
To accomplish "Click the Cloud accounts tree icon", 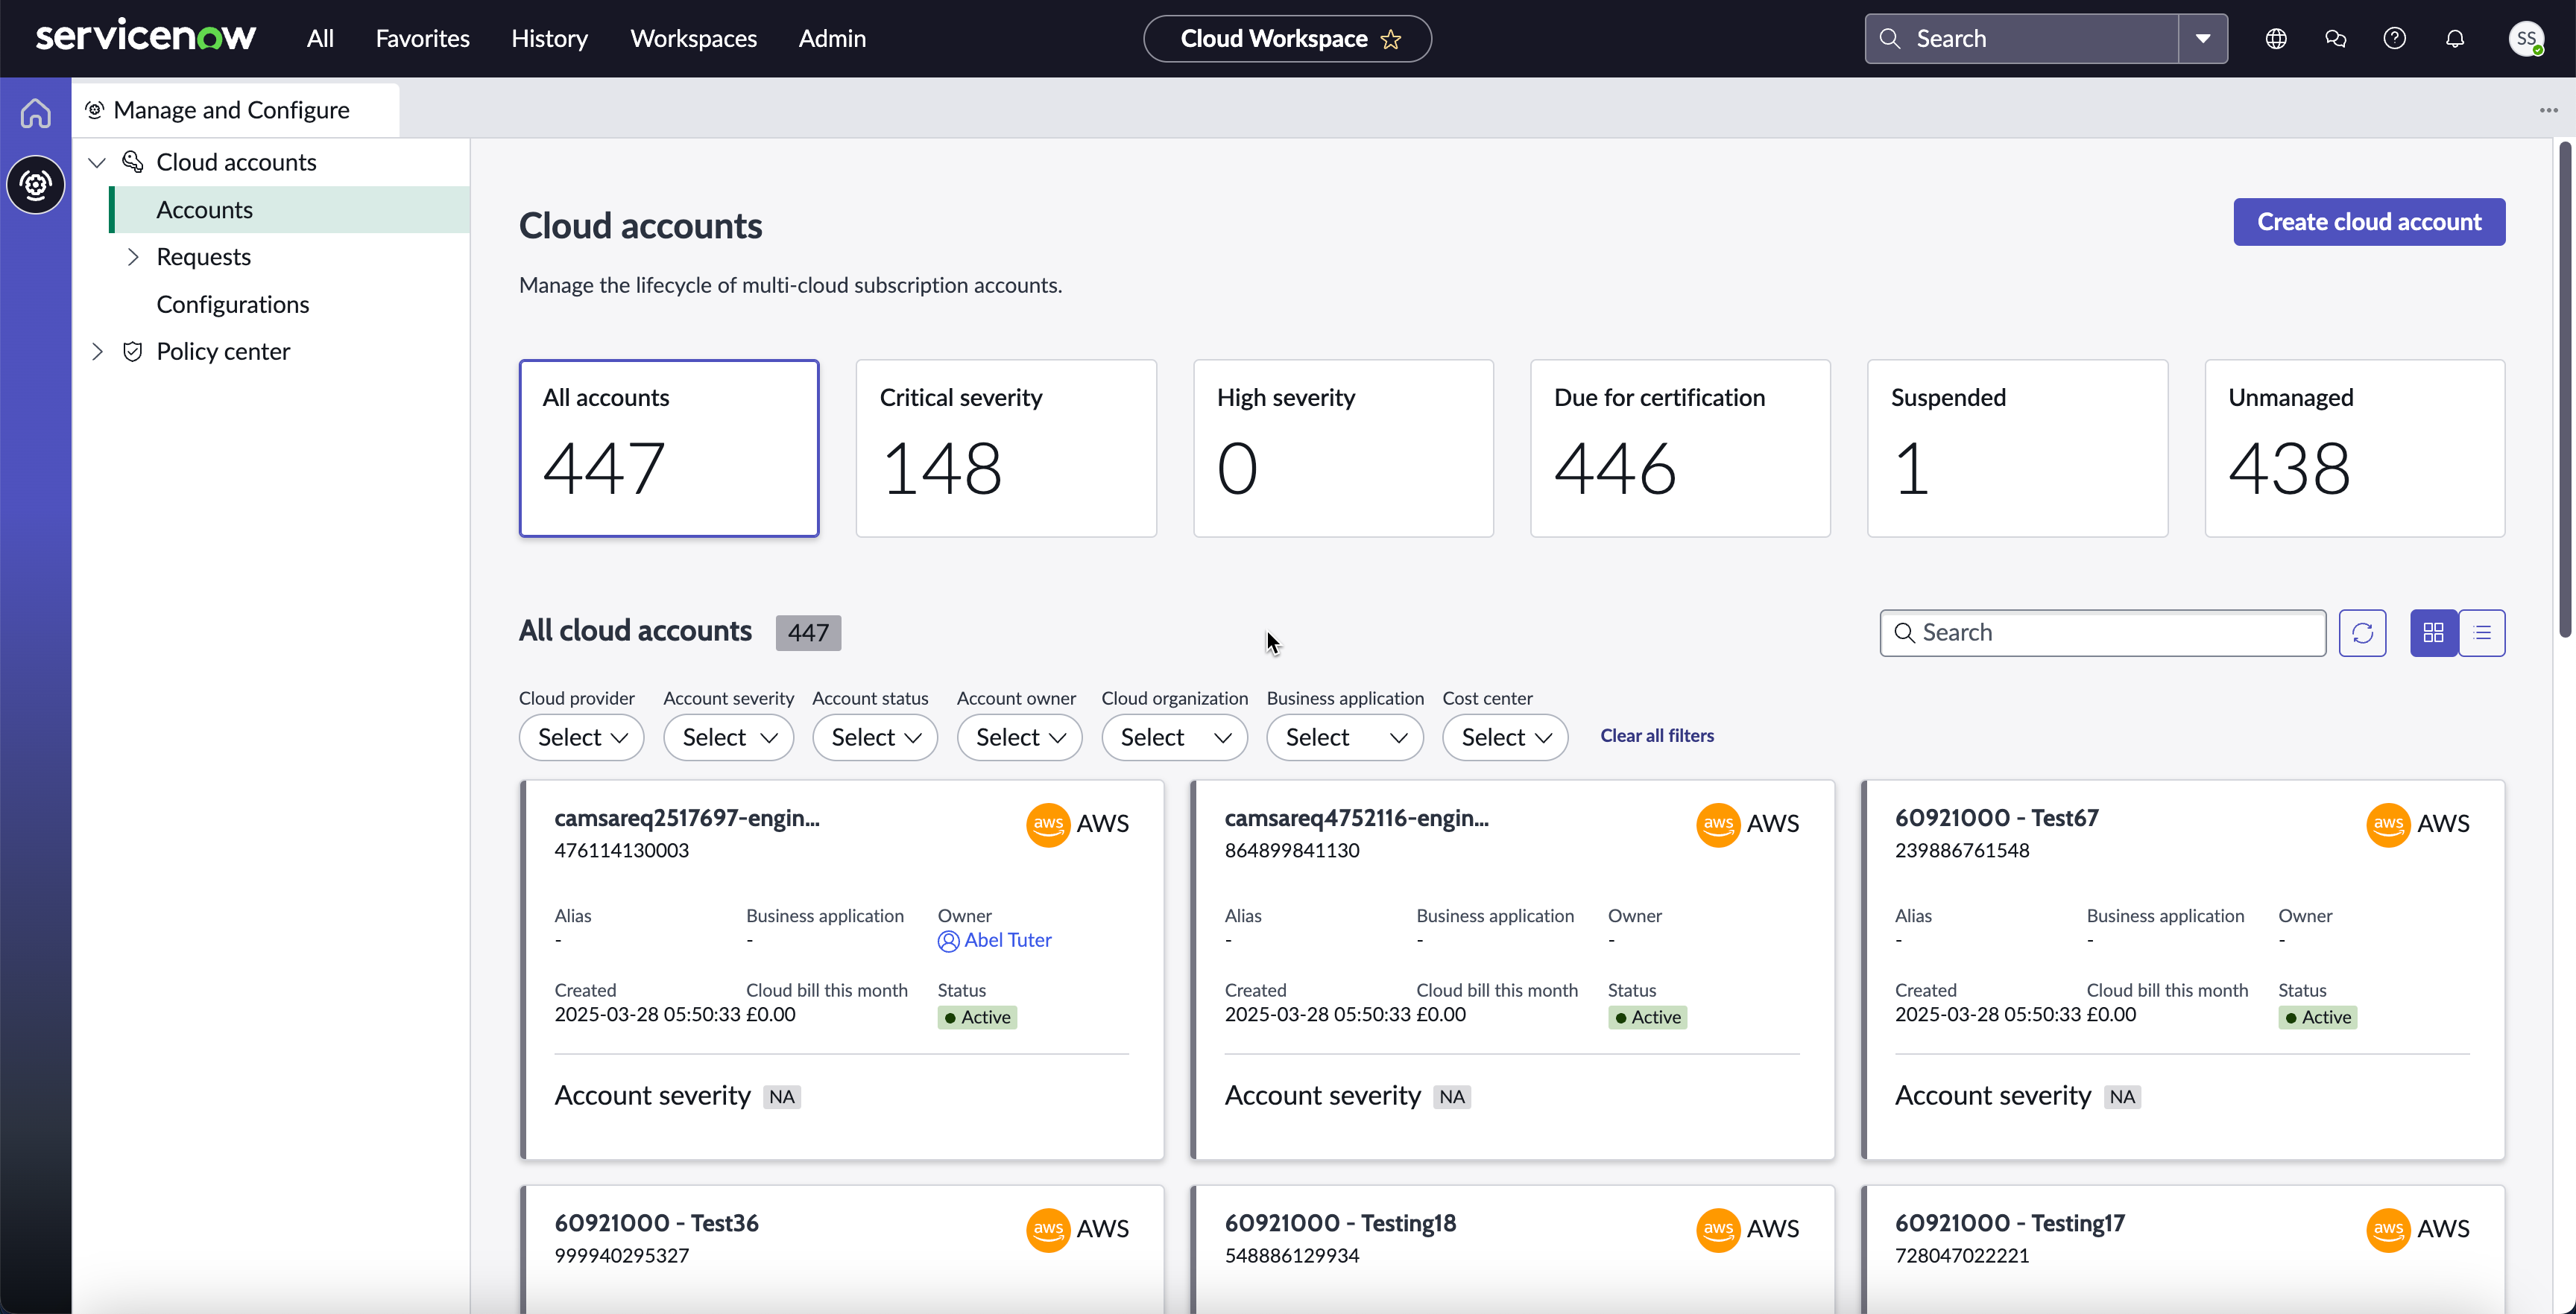I will coord(132,162).
